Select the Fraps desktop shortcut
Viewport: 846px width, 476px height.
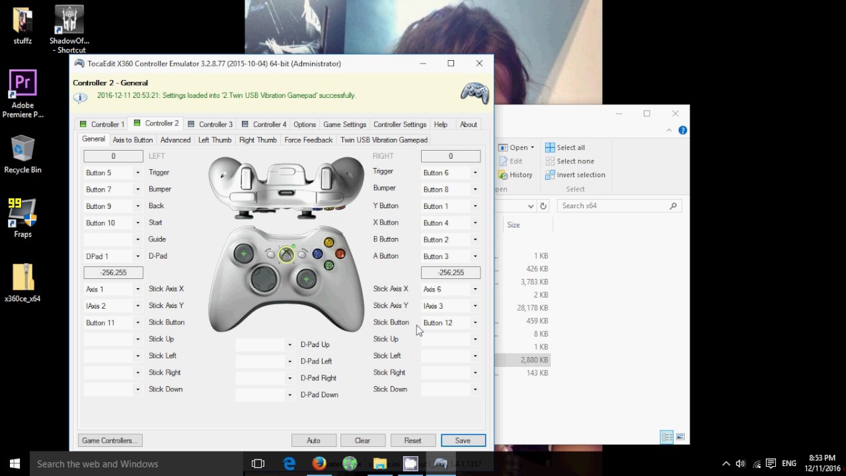pos(22,218)
